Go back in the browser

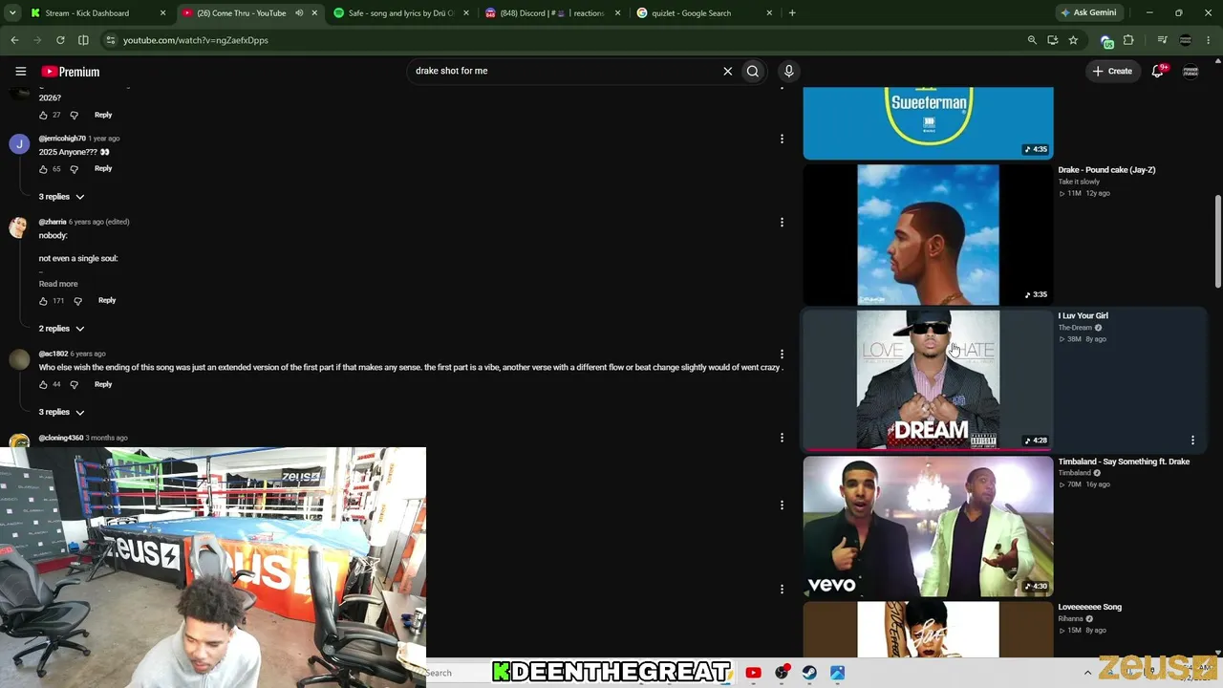click(14, 40)
